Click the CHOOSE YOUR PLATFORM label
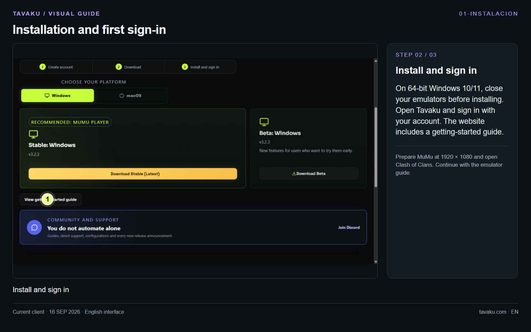 point(94,82)
